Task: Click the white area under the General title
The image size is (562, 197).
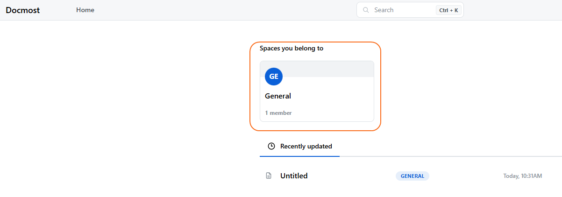Action: pos(327,105)
